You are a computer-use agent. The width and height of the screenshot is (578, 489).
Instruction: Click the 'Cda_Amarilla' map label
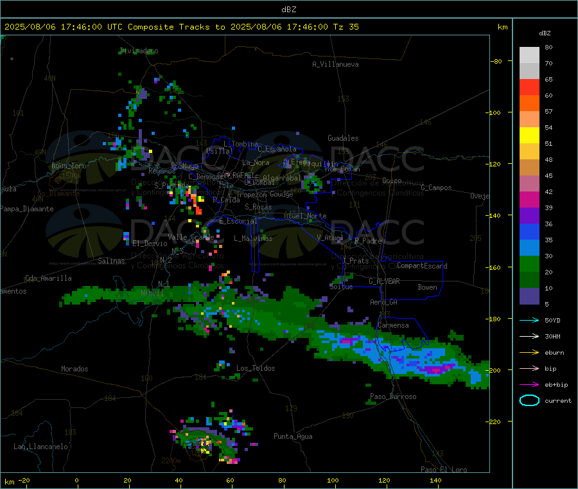pos(48,278)
